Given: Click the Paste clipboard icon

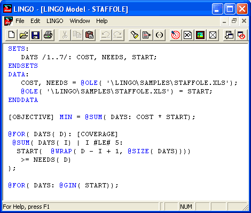Looking at the screenshot, I should pyautogui.click(x=89, y=35).
